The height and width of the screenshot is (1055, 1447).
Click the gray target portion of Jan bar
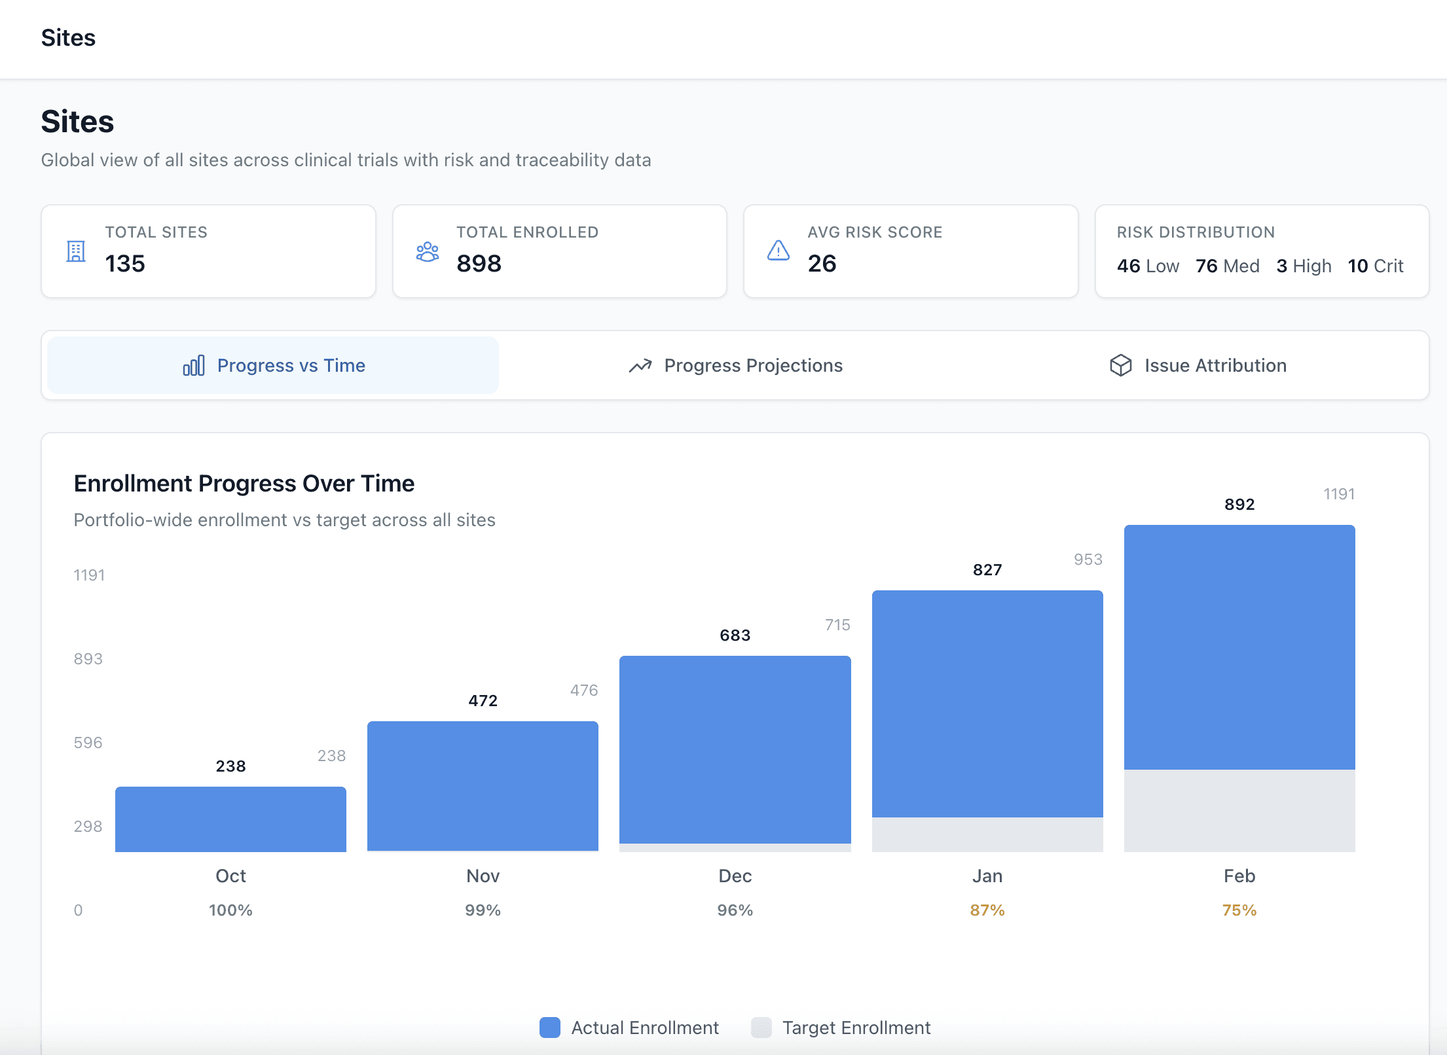click(987, 834)
